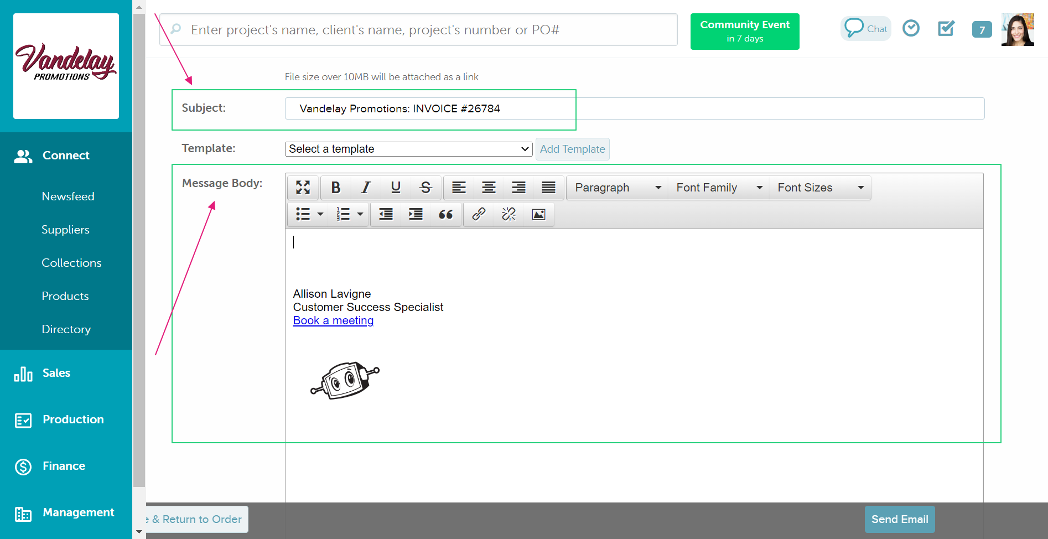The image size is (1048, 539).
Task: Remove link from text
Action: click(509, 214)
